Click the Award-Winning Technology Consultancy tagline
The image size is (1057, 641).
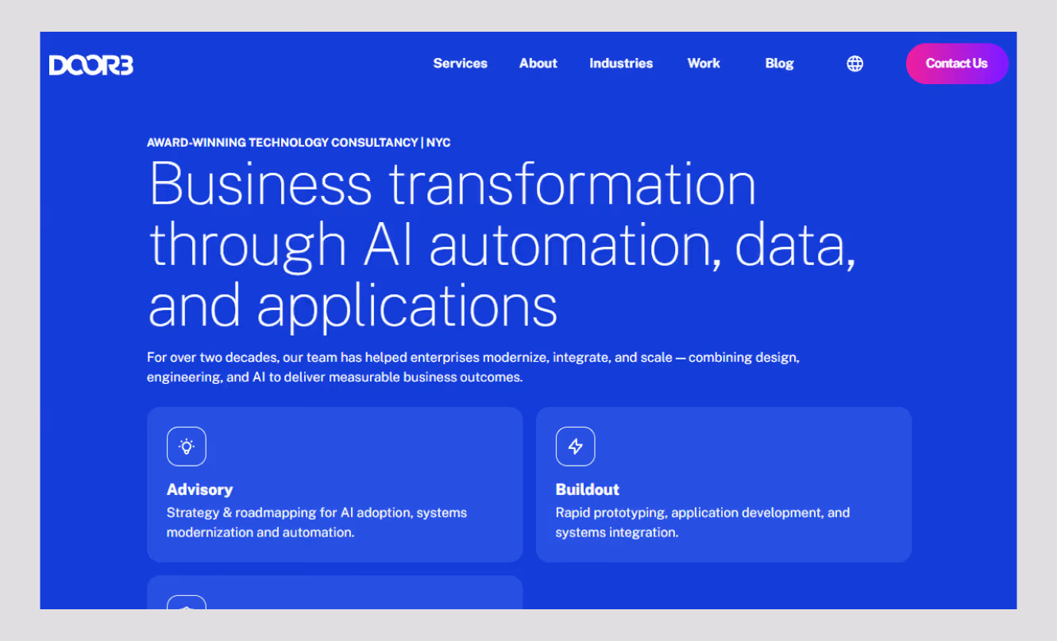tap(299, 143)
